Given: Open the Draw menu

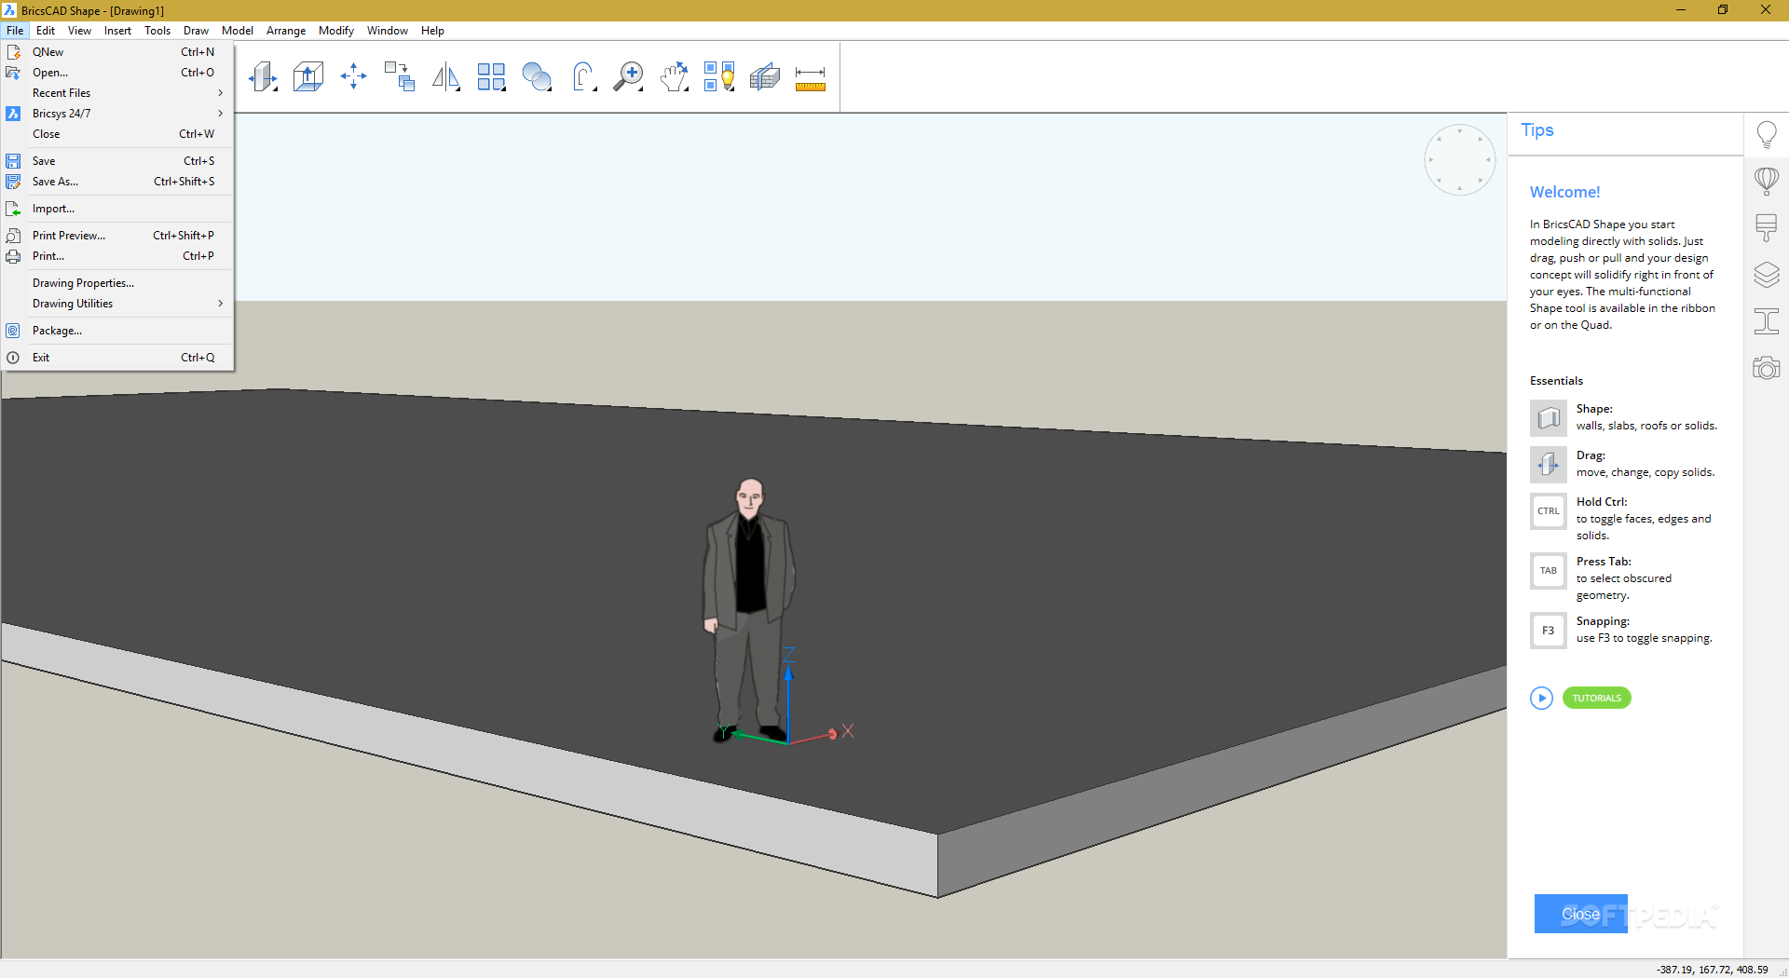Looking at the screenshot, I should [196, 31].
